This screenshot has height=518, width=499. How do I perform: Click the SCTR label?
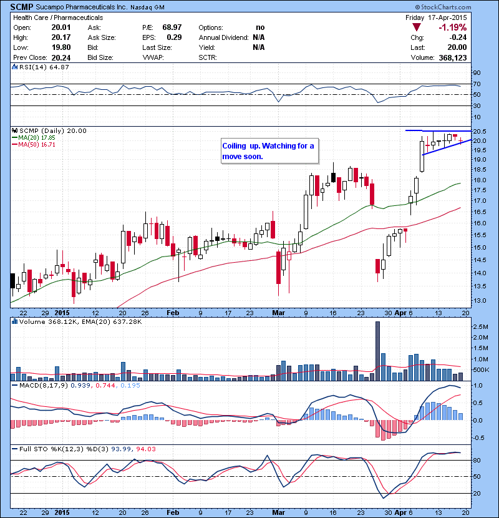coord(208,57)
